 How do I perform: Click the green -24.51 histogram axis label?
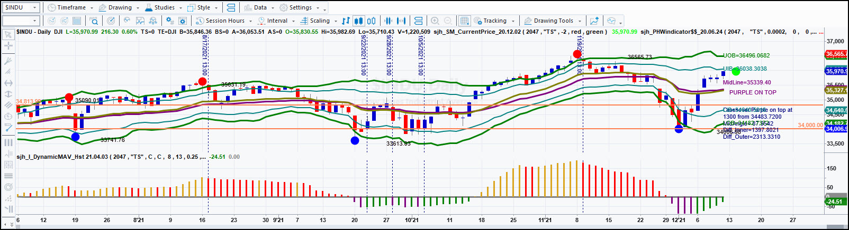pos(835,202)
